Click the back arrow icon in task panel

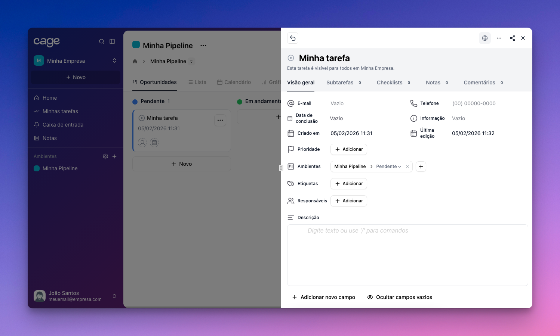(293, 38)
